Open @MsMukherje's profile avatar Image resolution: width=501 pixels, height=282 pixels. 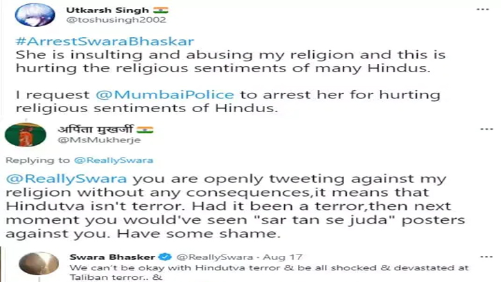[25, 135]
